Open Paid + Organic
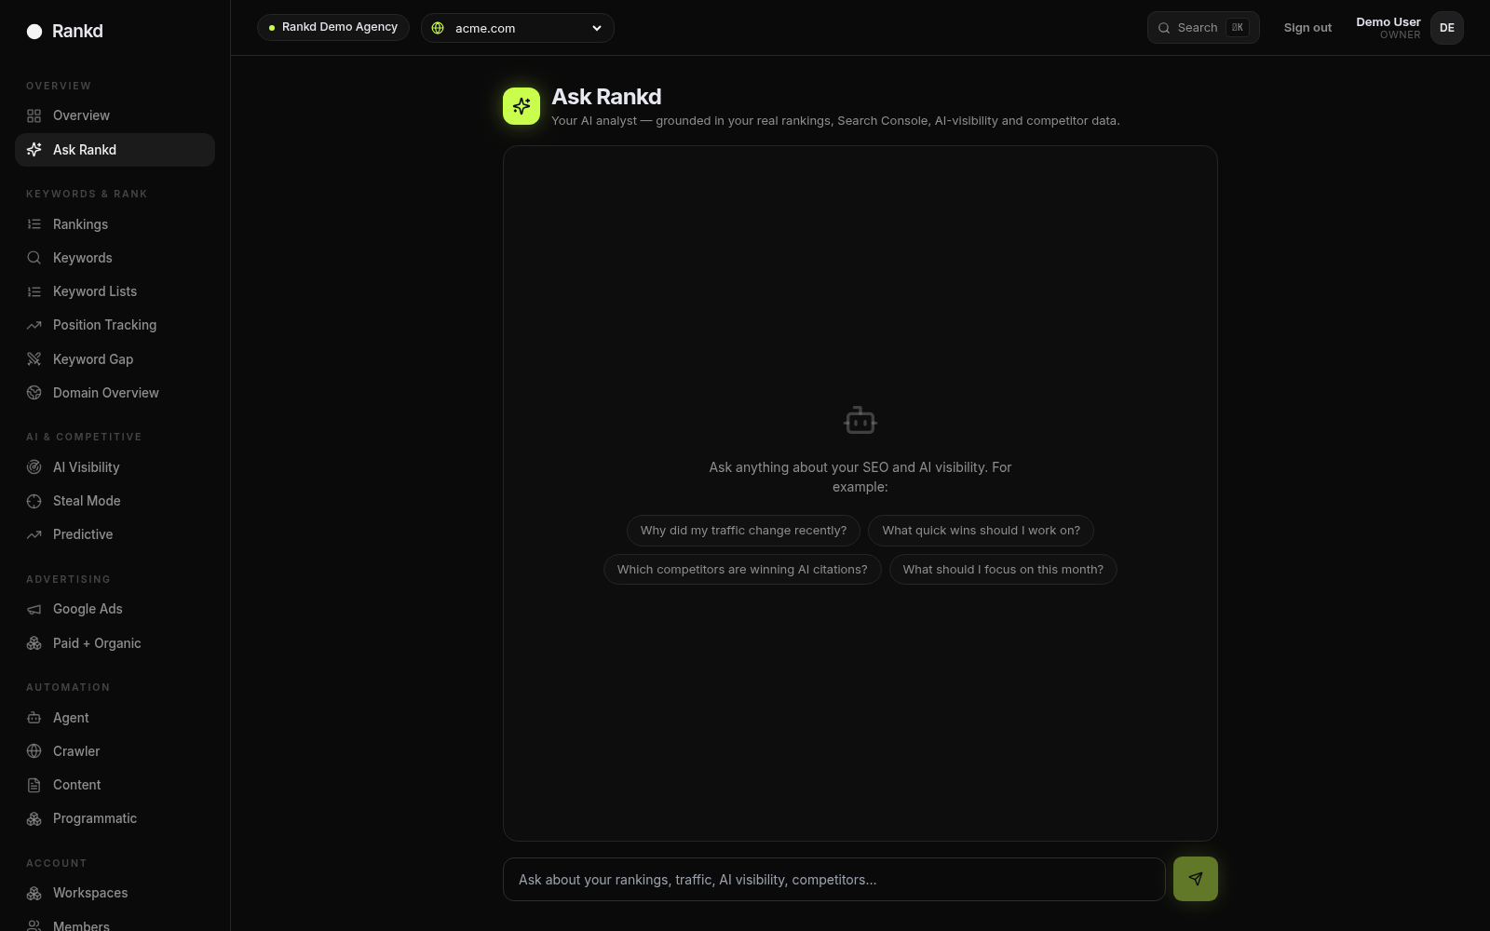Image resolution: width=1490 pixels, height=931 pixels. [115, 643]
